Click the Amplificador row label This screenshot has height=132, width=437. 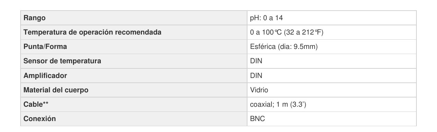click(45, 76)
